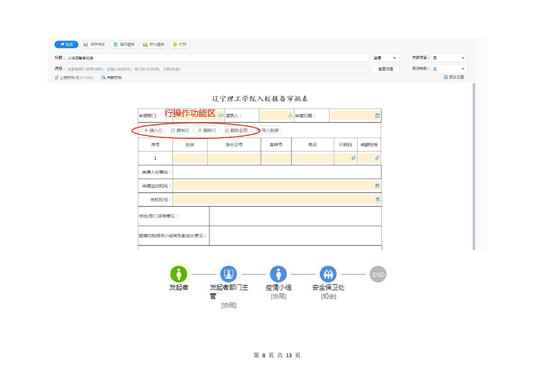Click the 核酸报告 attachment paperclip icon
This screenshot has height=391, width=554.
[377, 158]
